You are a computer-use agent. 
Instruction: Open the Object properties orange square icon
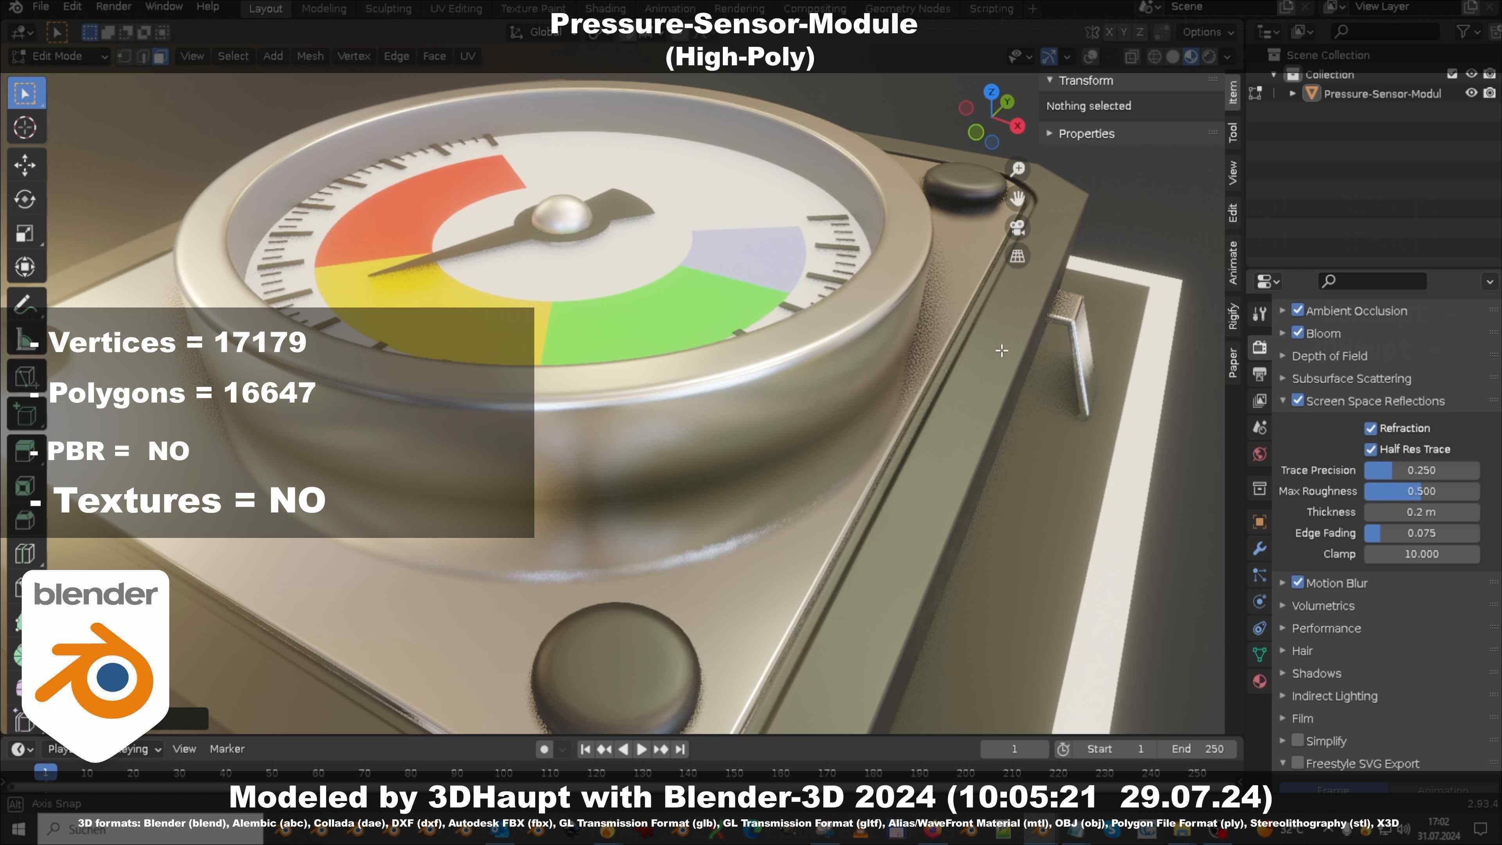point(1259,521)
